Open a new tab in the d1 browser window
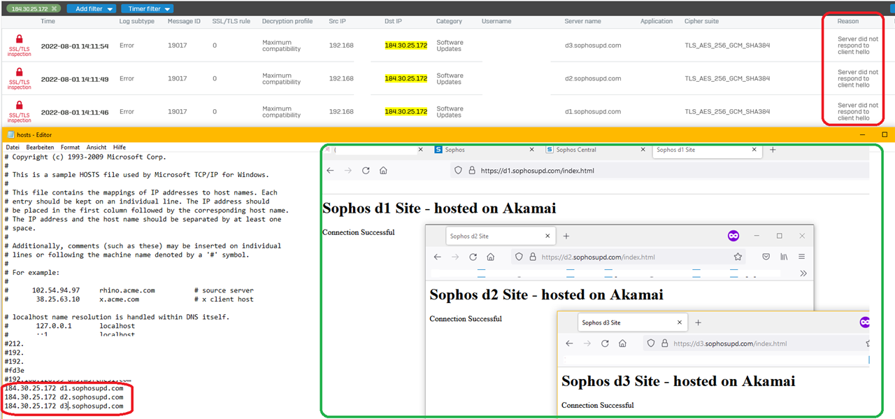895x419 pixels. pos(773,150)
